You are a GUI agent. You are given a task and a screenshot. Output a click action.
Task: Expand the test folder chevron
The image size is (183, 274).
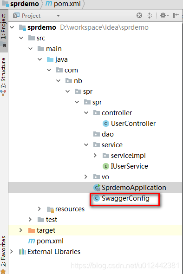[30, 220]
